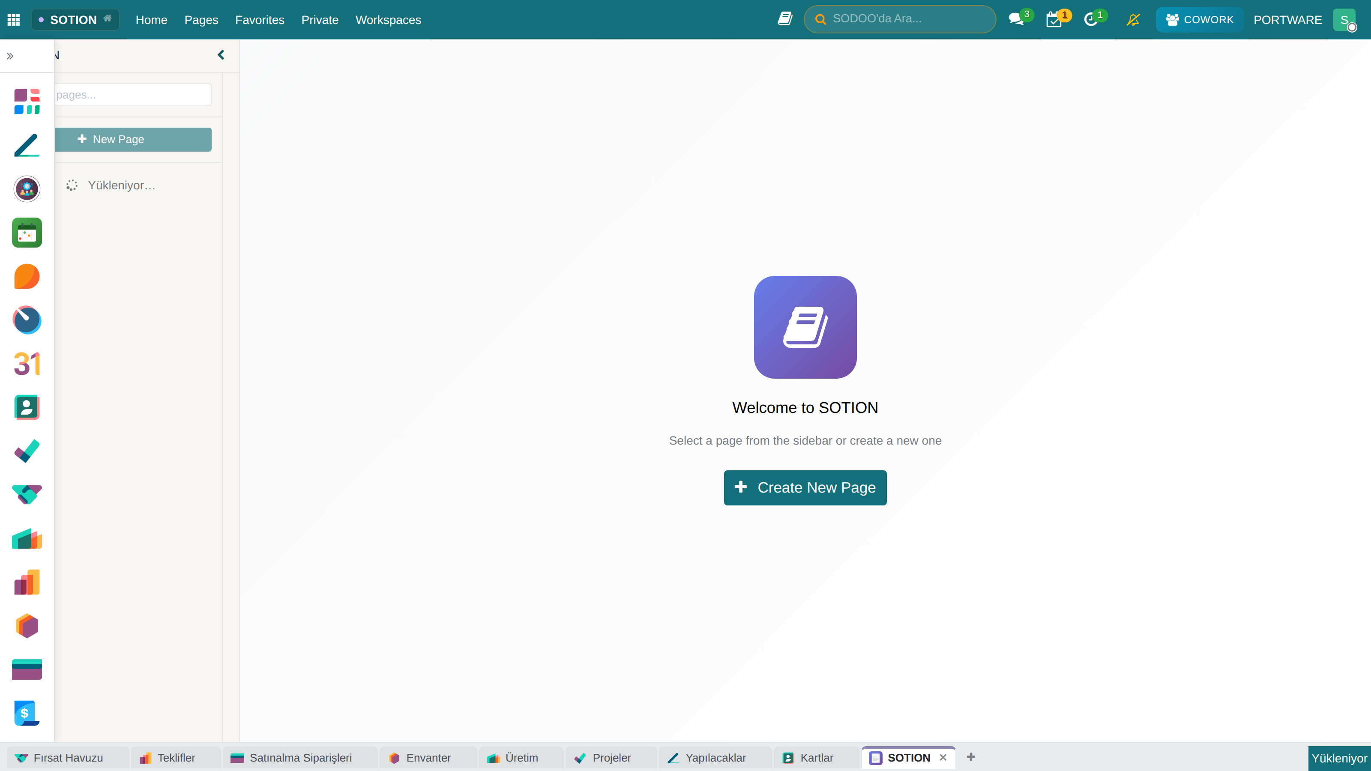The height and width of the screenshot is (771, 1371).
Task: Switch to the Envanter tab
Action: click(x=428, y=758)
